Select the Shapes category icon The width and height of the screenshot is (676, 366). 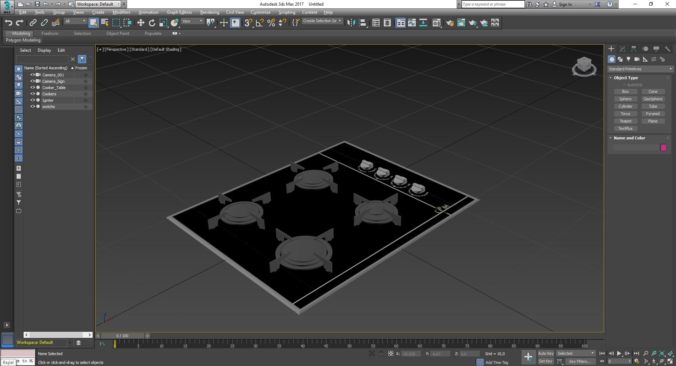tap(620, 59)
